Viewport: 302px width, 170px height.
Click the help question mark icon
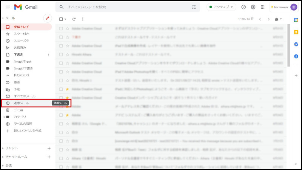[x=243, y=7]
